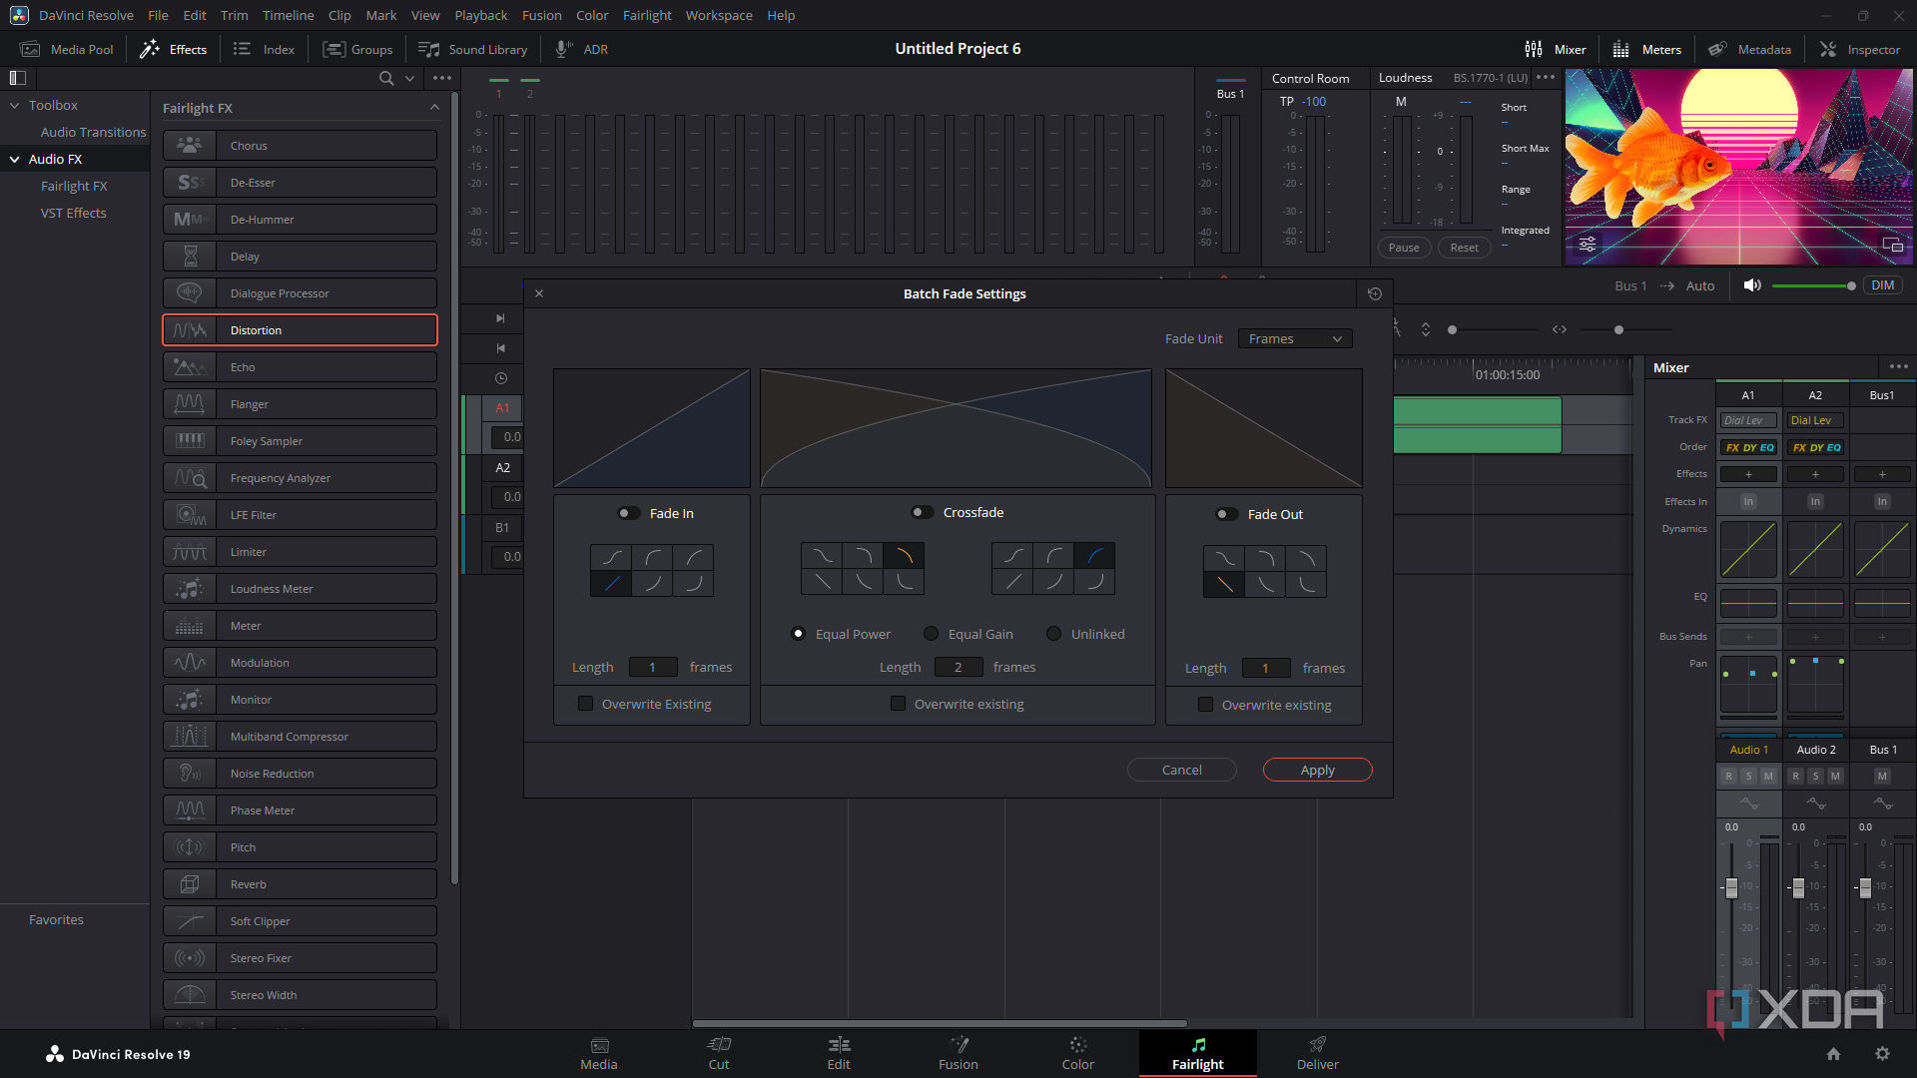Open the Timeline menu
The height and width of the screenshot is (1078, 1917).
(289, 15)
